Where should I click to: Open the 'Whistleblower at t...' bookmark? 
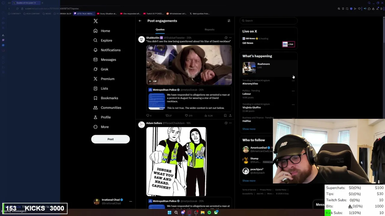(x=176, y=13)
